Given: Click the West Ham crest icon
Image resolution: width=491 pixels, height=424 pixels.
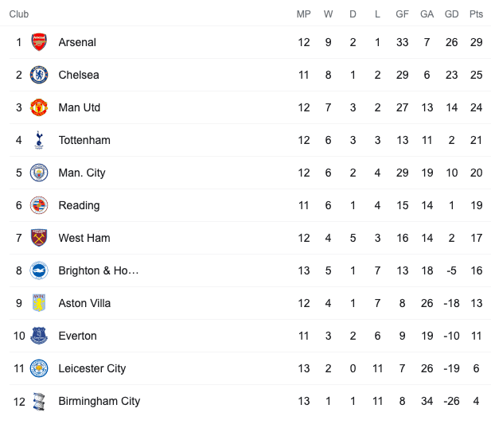Looking at the screenshot, I should [39, 238].
